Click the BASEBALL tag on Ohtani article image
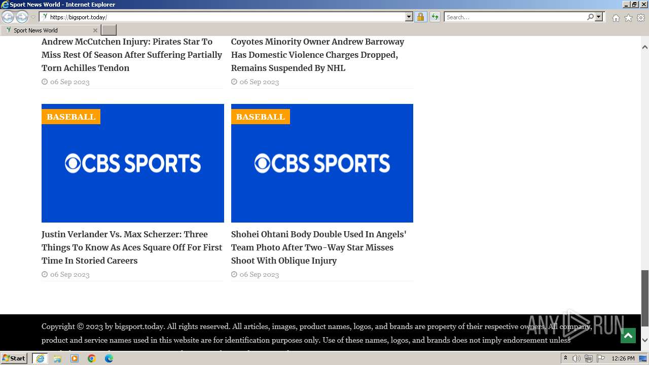Screen dimensions: 649x365 261,117
